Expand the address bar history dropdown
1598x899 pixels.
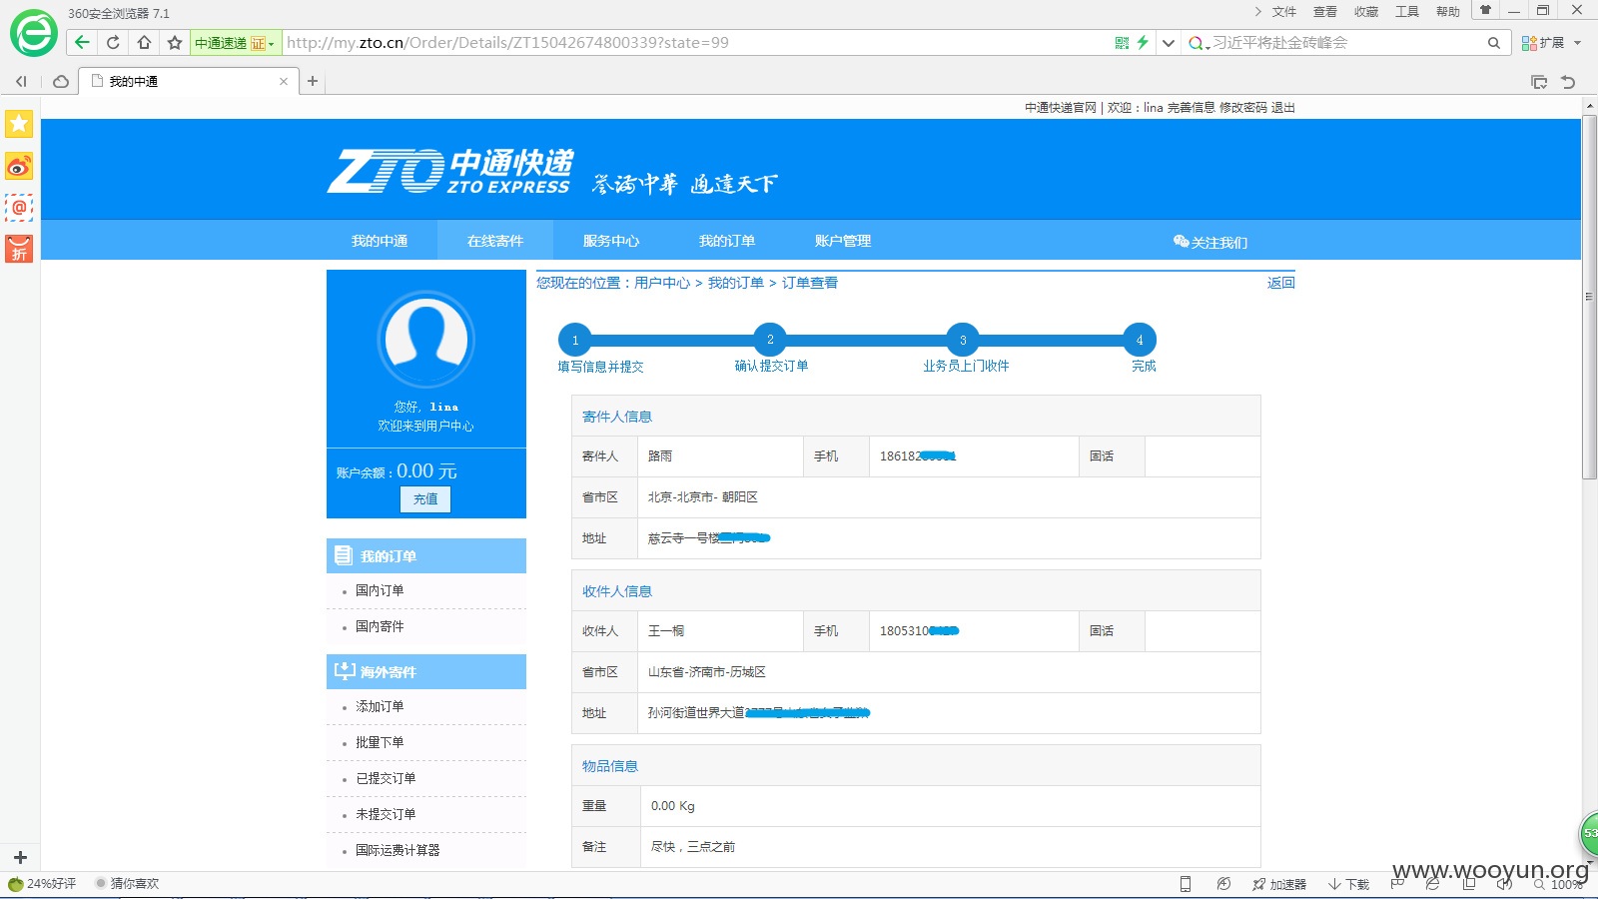(1168, 43)
